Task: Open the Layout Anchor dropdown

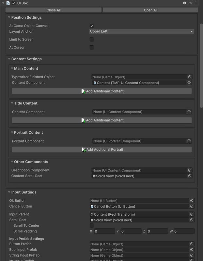Action: point(142,31)
